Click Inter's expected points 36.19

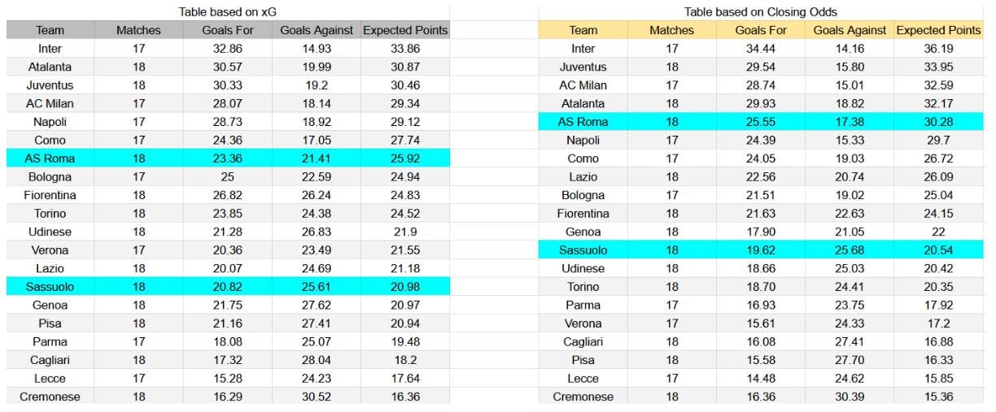(x=938, y=49)
